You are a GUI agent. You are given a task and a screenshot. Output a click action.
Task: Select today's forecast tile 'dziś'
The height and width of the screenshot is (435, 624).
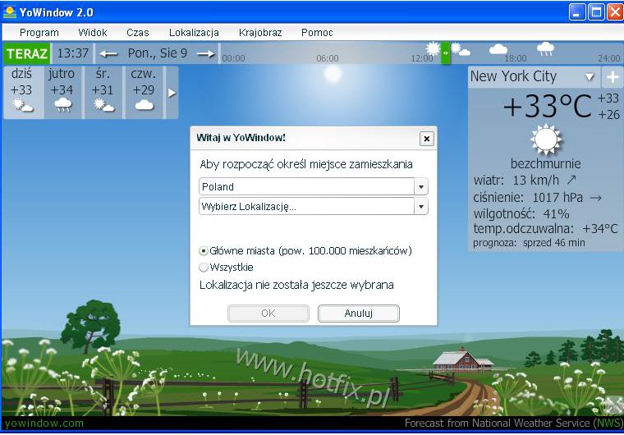(x=23, y=92)
